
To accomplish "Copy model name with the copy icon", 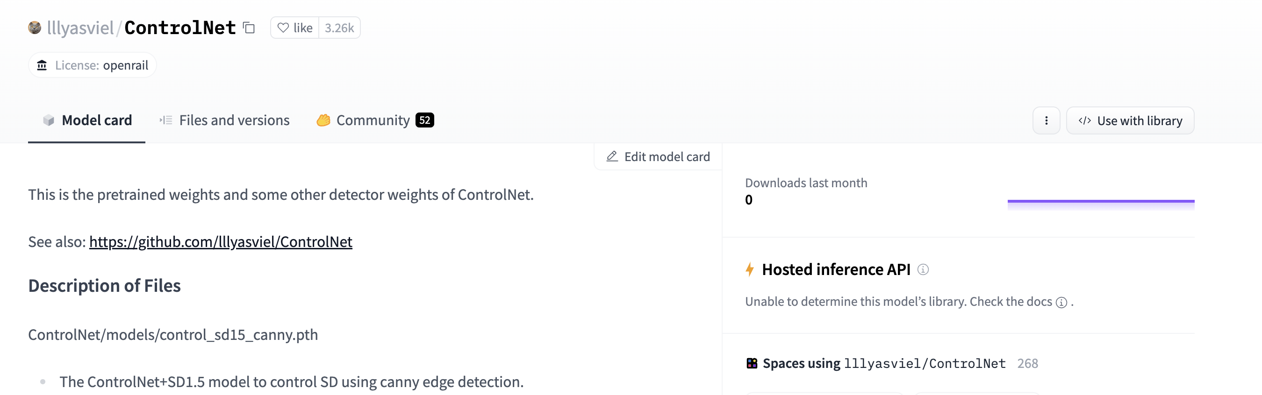I will (249, 28).
